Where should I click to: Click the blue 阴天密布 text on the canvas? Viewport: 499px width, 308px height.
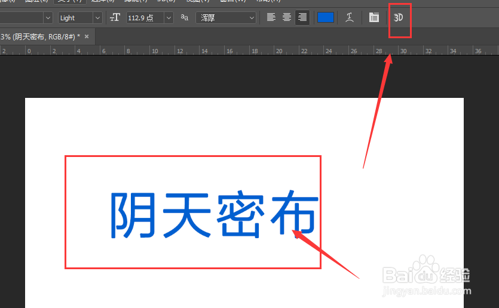click(x=214, y=214)
